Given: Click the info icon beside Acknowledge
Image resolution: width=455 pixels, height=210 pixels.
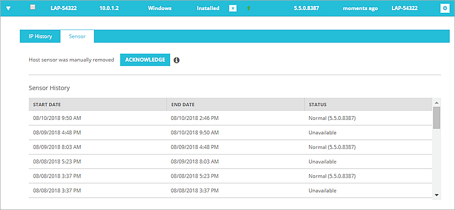Looking at the screenshot, I should point(176,60).
